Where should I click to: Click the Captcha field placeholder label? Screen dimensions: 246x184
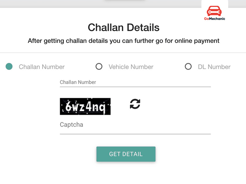coord(71,125)
